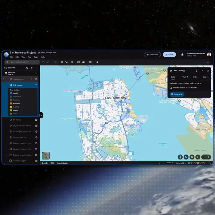The image size is (215, 215).
Task: Open San Francisco row more options
Action: (x=31, y=79)
